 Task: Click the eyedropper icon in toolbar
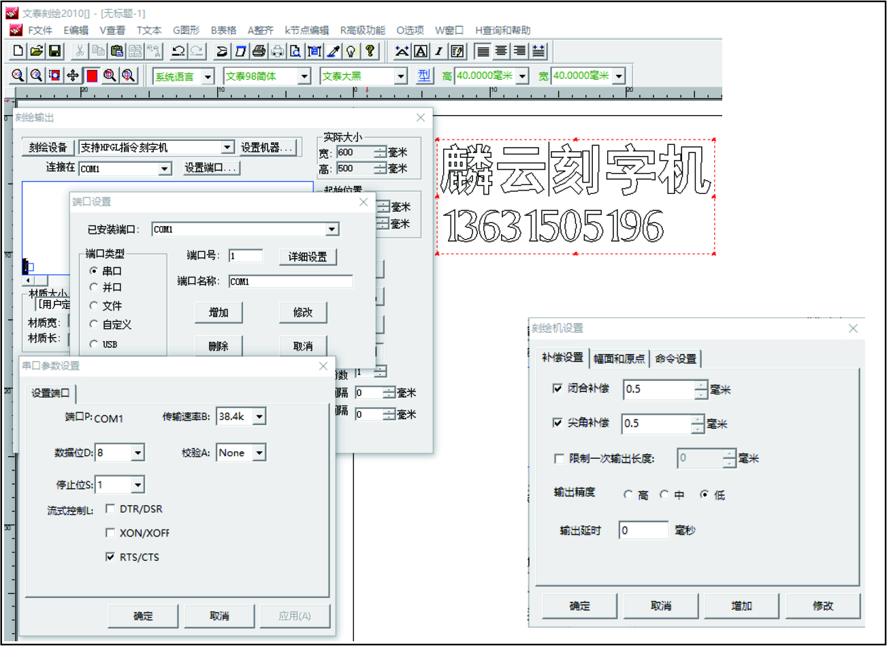pos(333,51)
